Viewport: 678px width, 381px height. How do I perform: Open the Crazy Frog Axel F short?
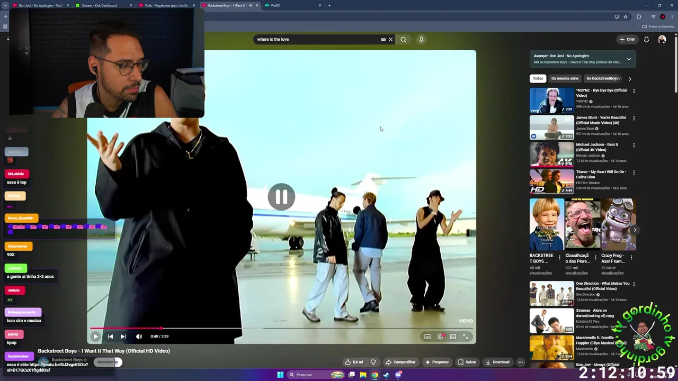pos(619,224)
